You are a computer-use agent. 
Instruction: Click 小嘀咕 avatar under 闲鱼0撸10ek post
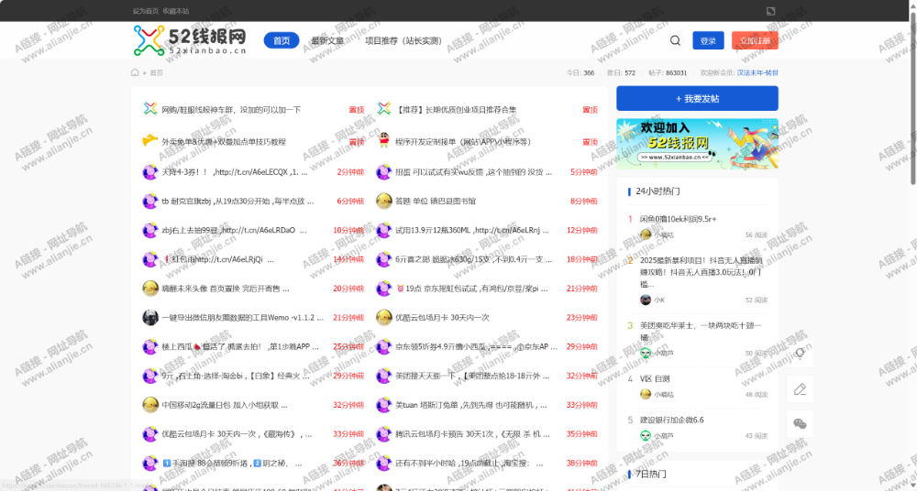pos(646,235)
